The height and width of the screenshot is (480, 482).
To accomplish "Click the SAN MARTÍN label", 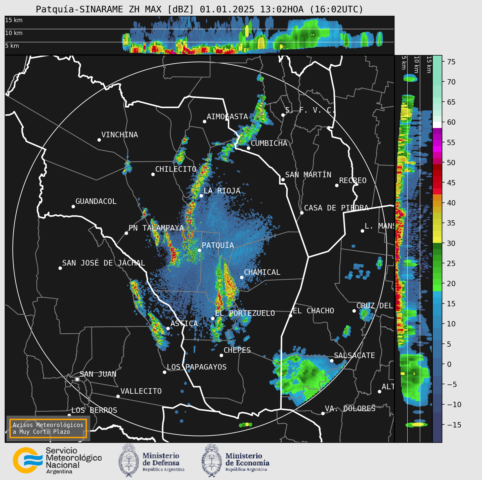I will coord(308,175).
